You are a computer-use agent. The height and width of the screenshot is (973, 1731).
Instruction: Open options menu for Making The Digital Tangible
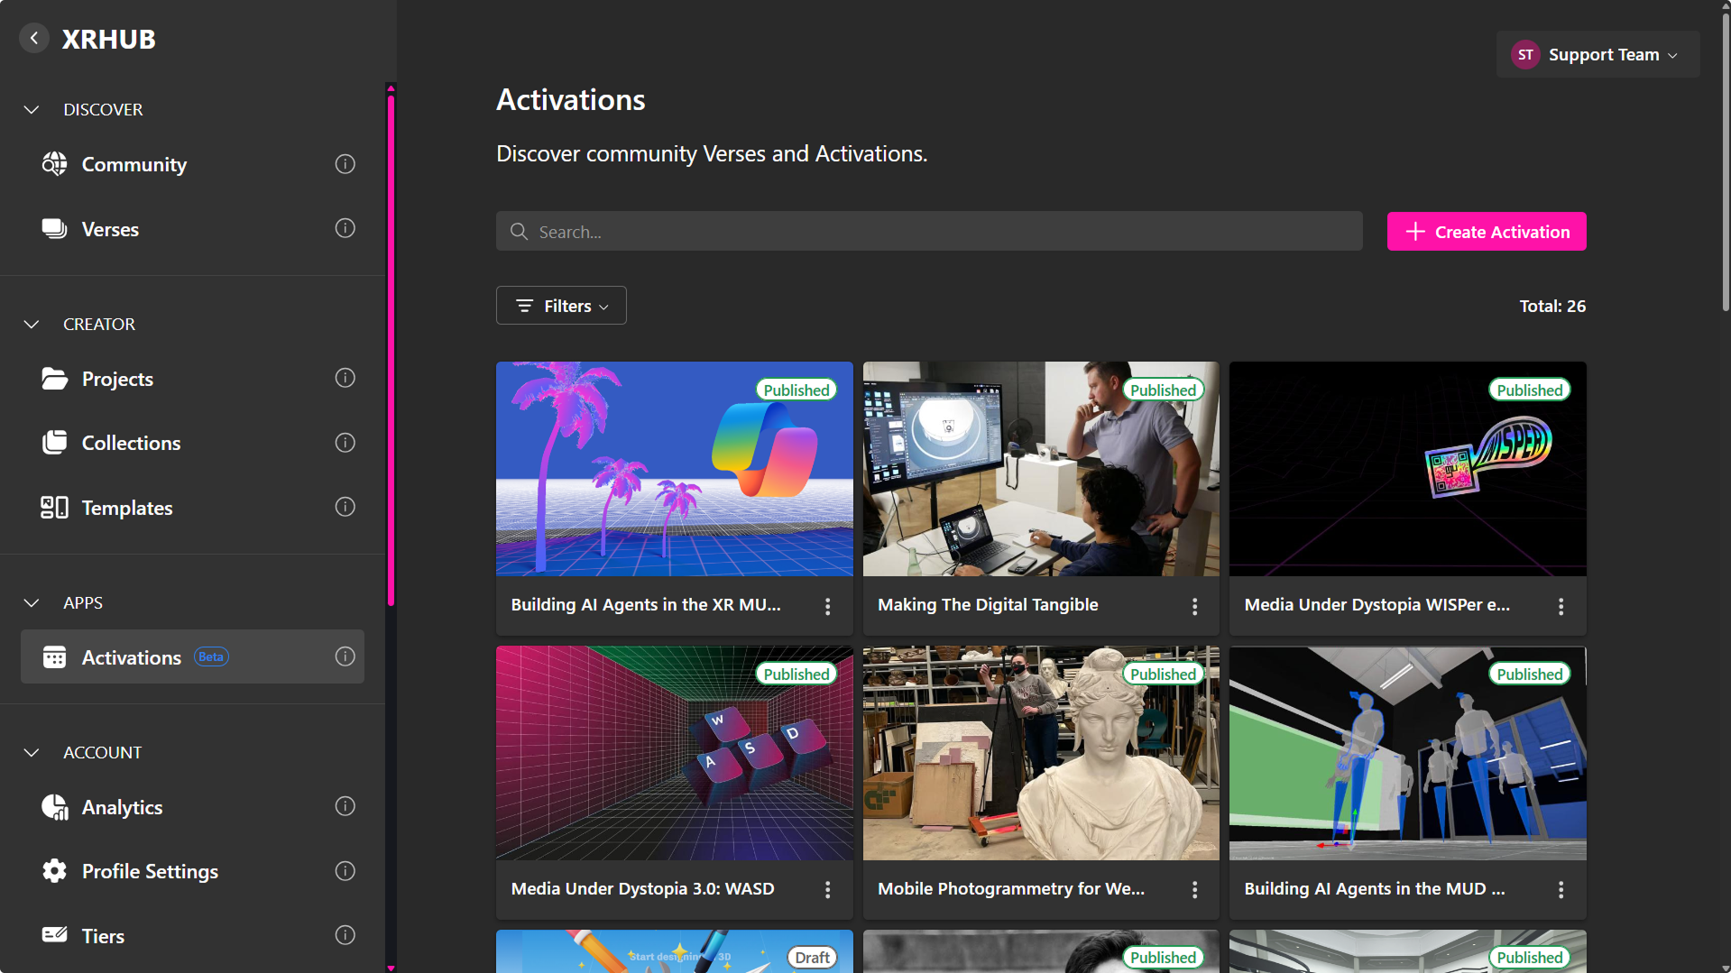(1194, 606)
